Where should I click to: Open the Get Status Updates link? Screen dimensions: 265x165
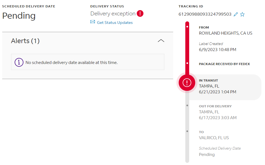[x=115, y=23]
